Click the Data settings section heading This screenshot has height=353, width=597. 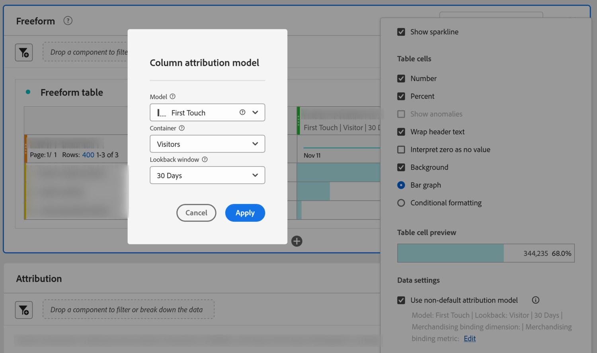[x=418, y=280]
